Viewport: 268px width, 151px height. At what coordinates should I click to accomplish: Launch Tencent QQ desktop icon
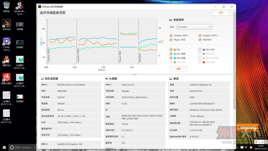[x=7, y=61]
